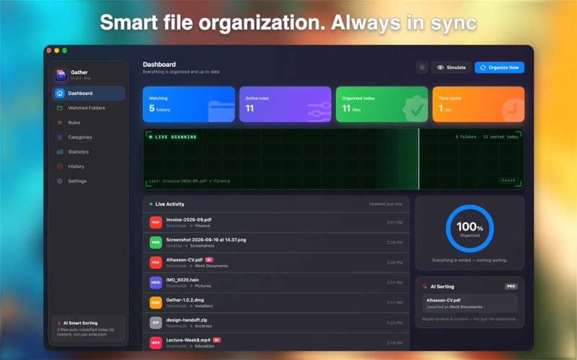Select the IMG_9320.heic file name
577x360 pixels.
tap(182, 280)
